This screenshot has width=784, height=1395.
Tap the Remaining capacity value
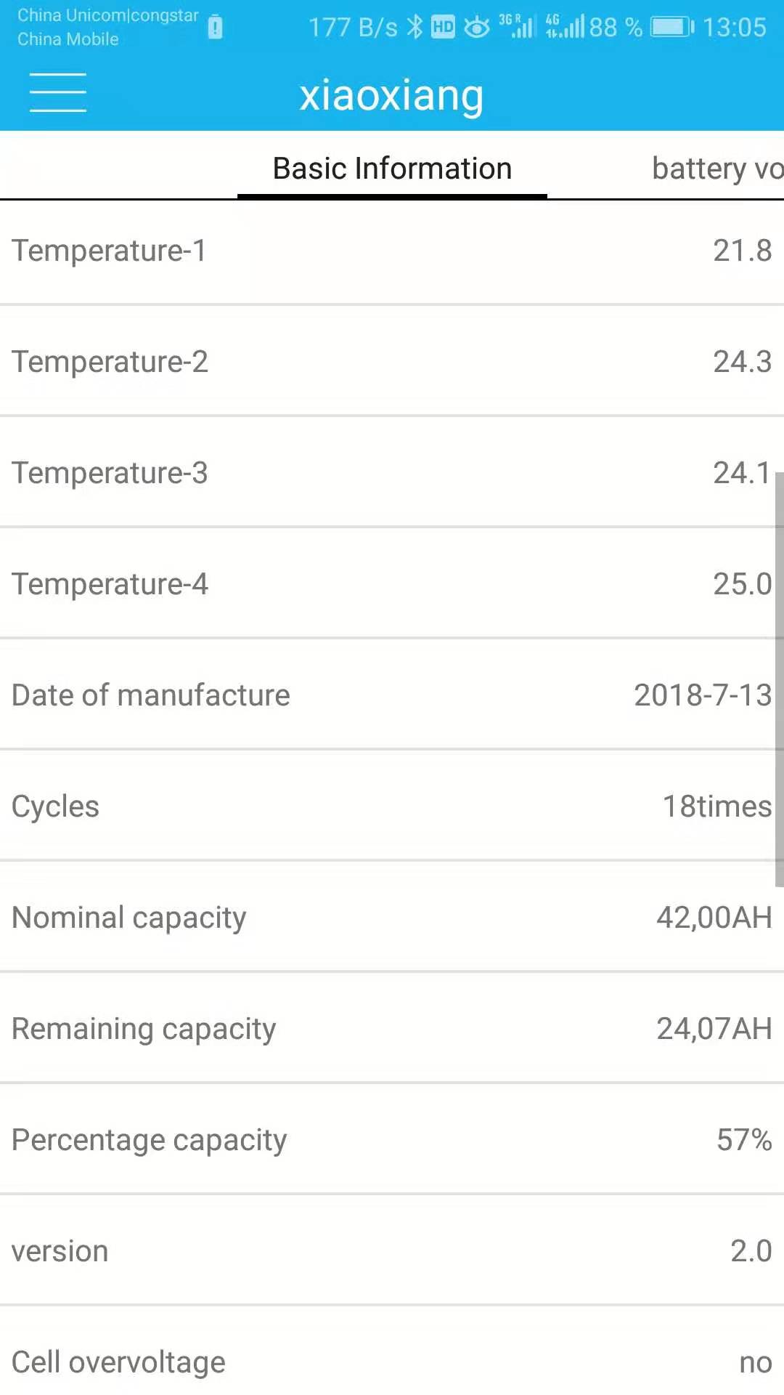point(714,1029)
